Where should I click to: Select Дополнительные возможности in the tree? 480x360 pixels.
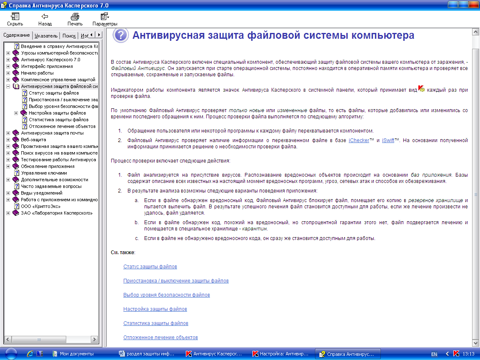click(x=55, y=180)
